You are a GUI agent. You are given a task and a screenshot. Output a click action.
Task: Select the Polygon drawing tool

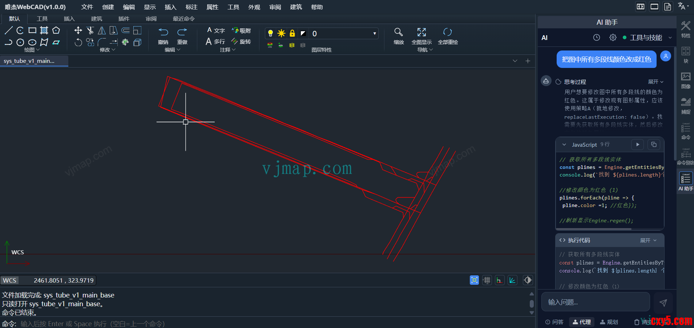pyautogui.click(x=56, y=31)
